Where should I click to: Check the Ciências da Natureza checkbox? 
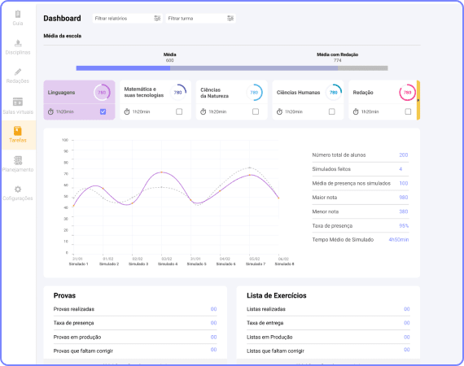pyautogui.click(x=256, y=111)
